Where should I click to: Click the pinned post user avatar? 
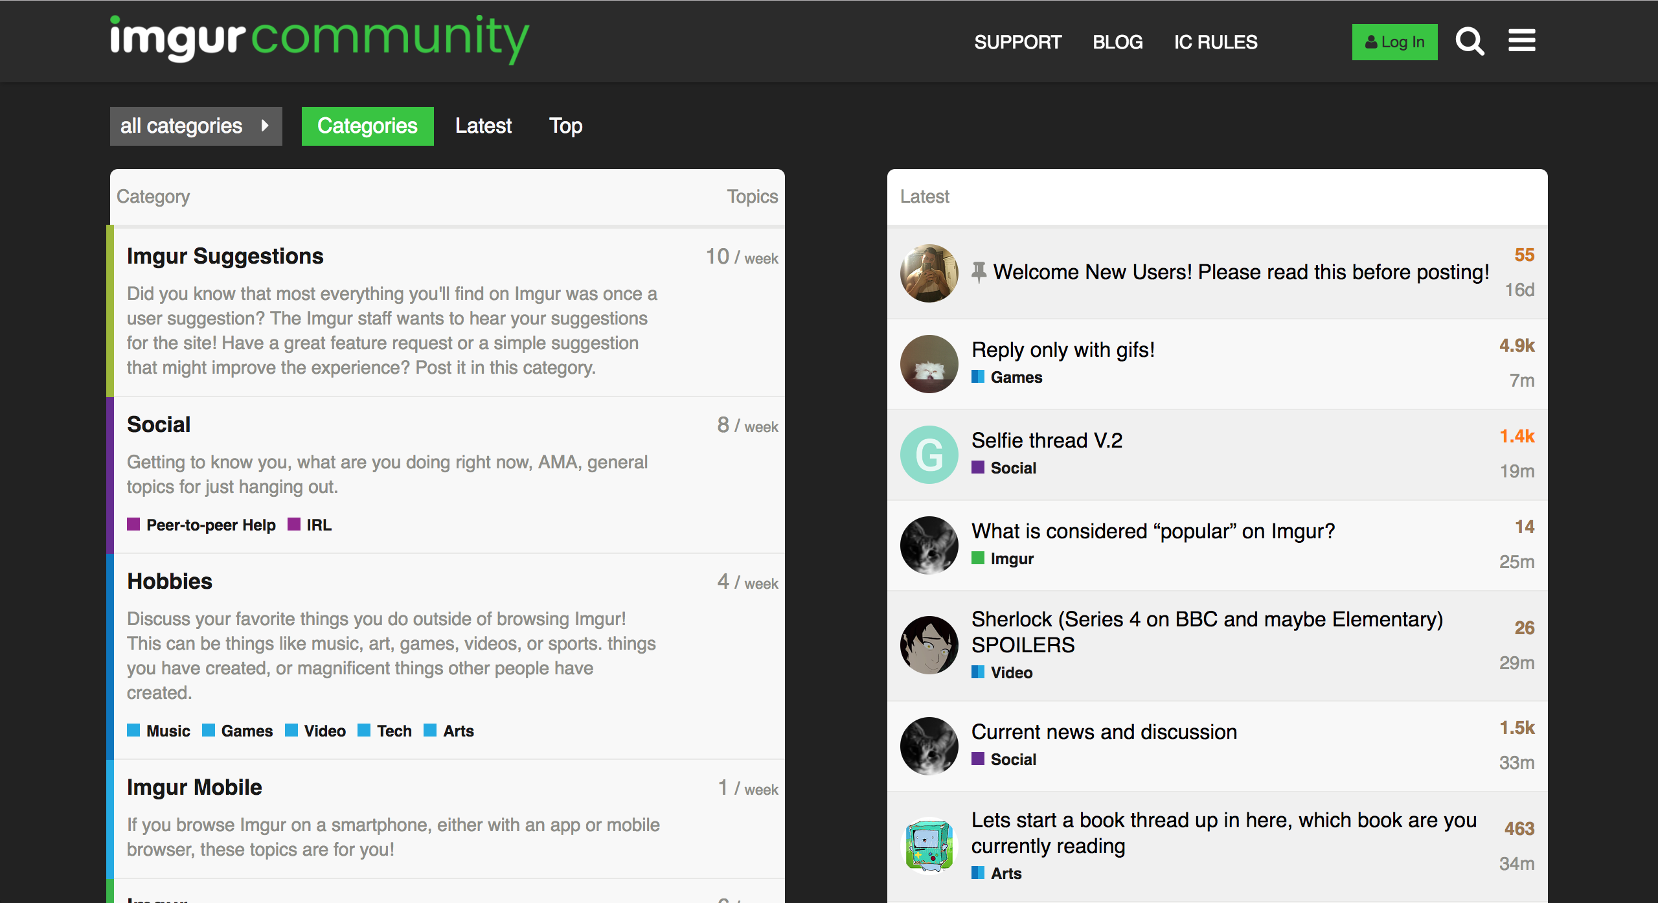point(928,271)
